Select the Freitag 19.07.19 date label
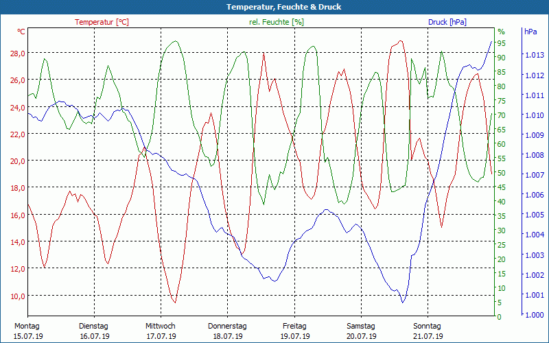The height and width of the screenshot is (343, 549). (x=294, y=331)
